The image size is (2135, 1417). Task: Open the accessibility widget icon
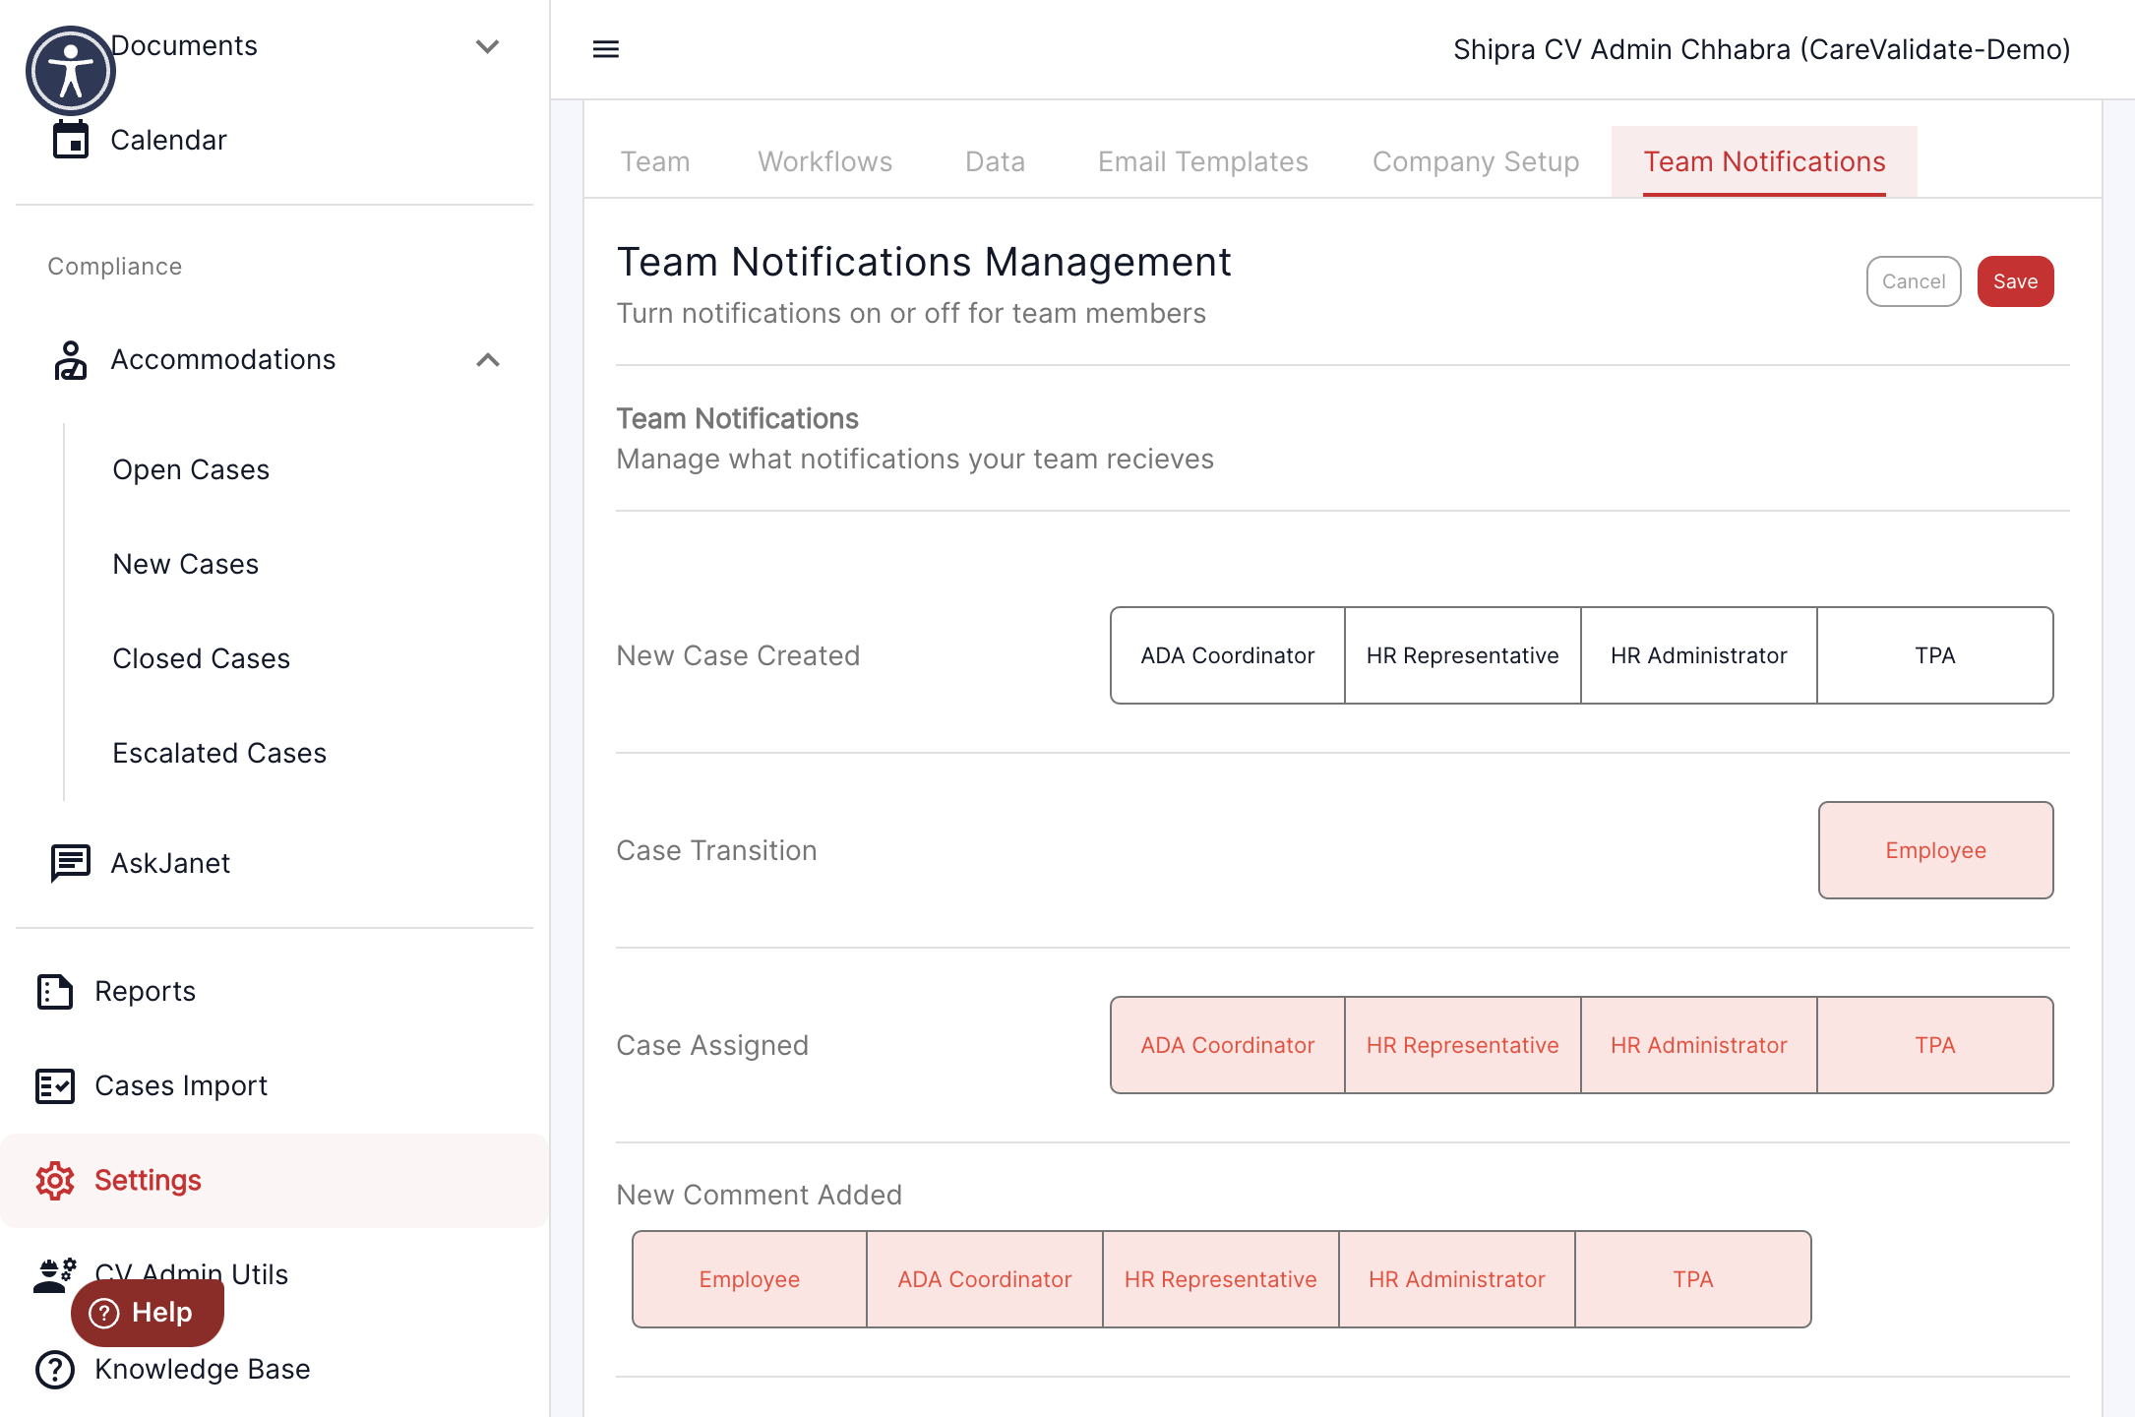[x=71, y=71]
